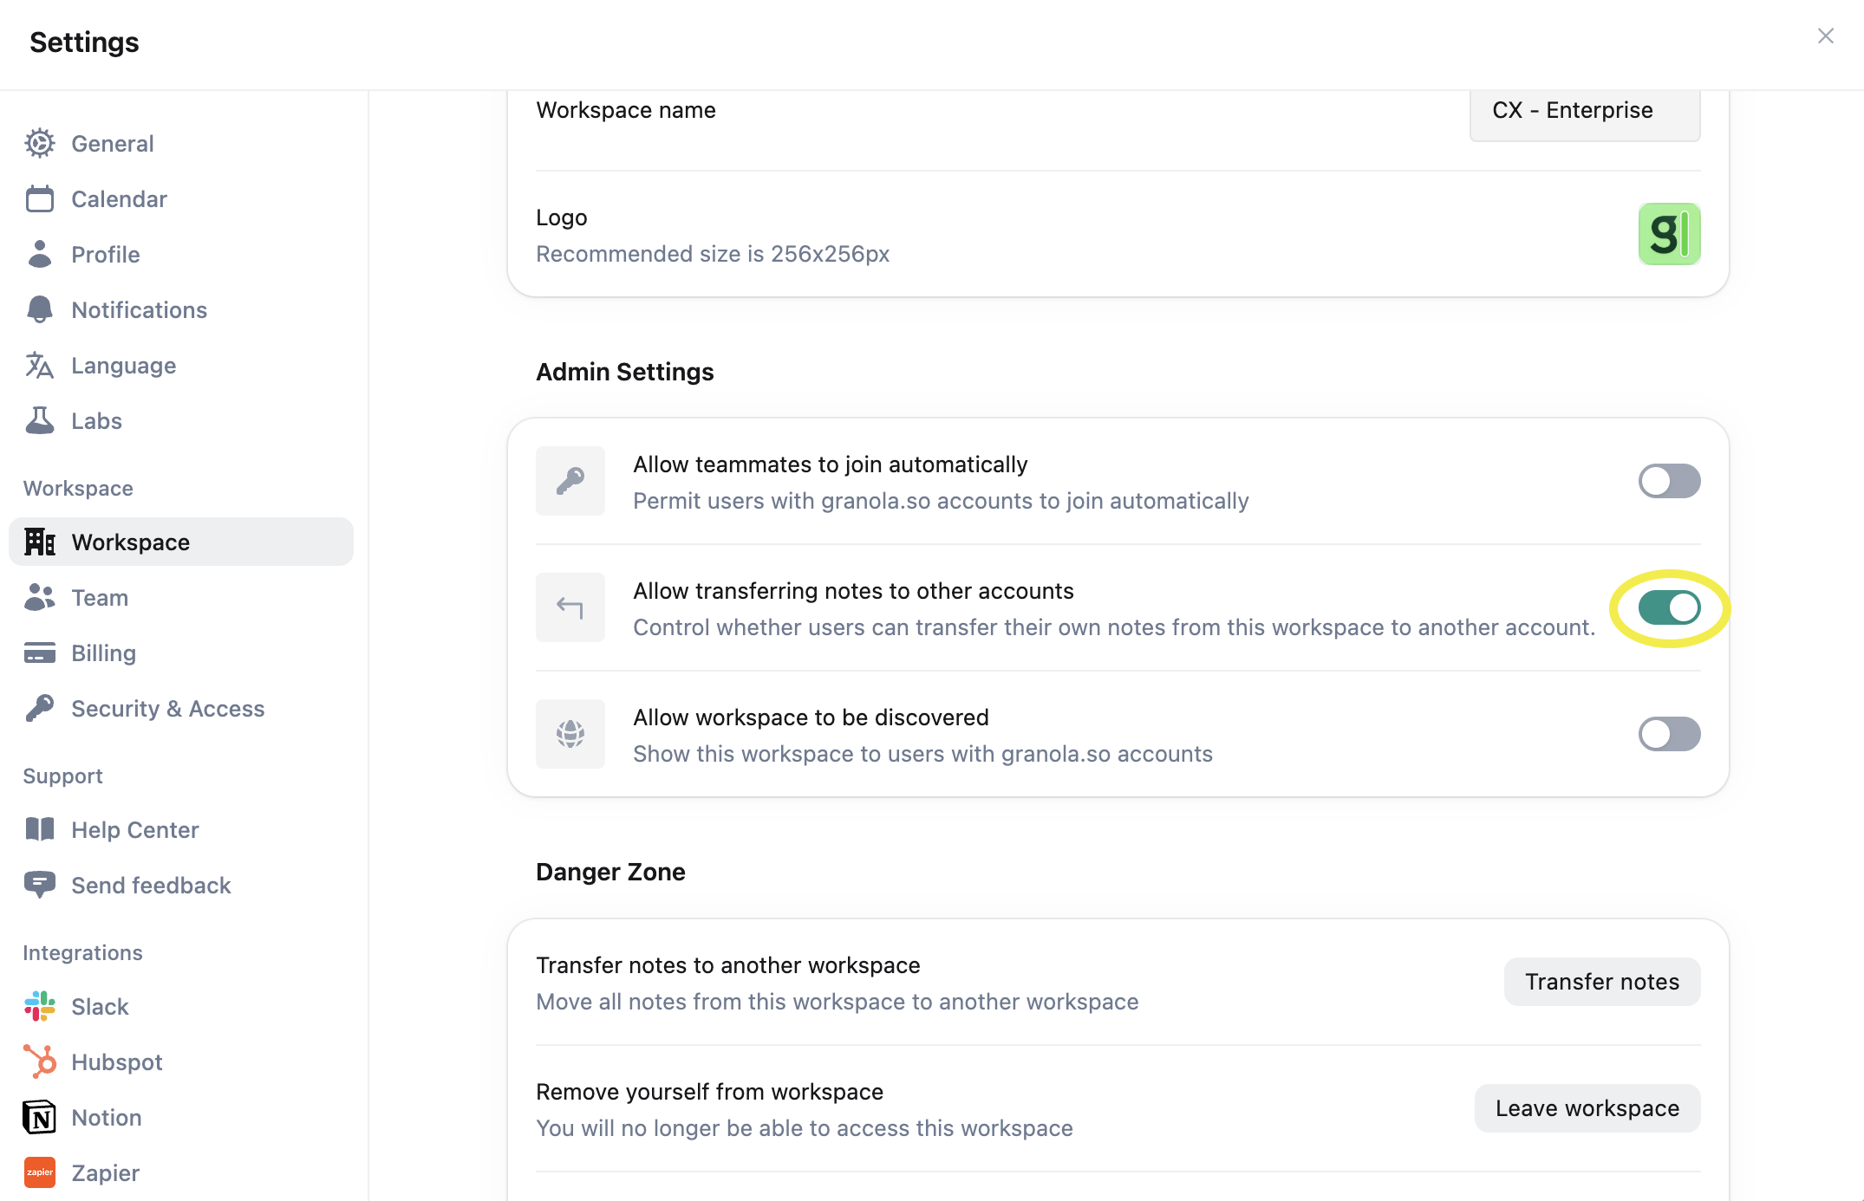Select the Language translate icon

[40, 365]
